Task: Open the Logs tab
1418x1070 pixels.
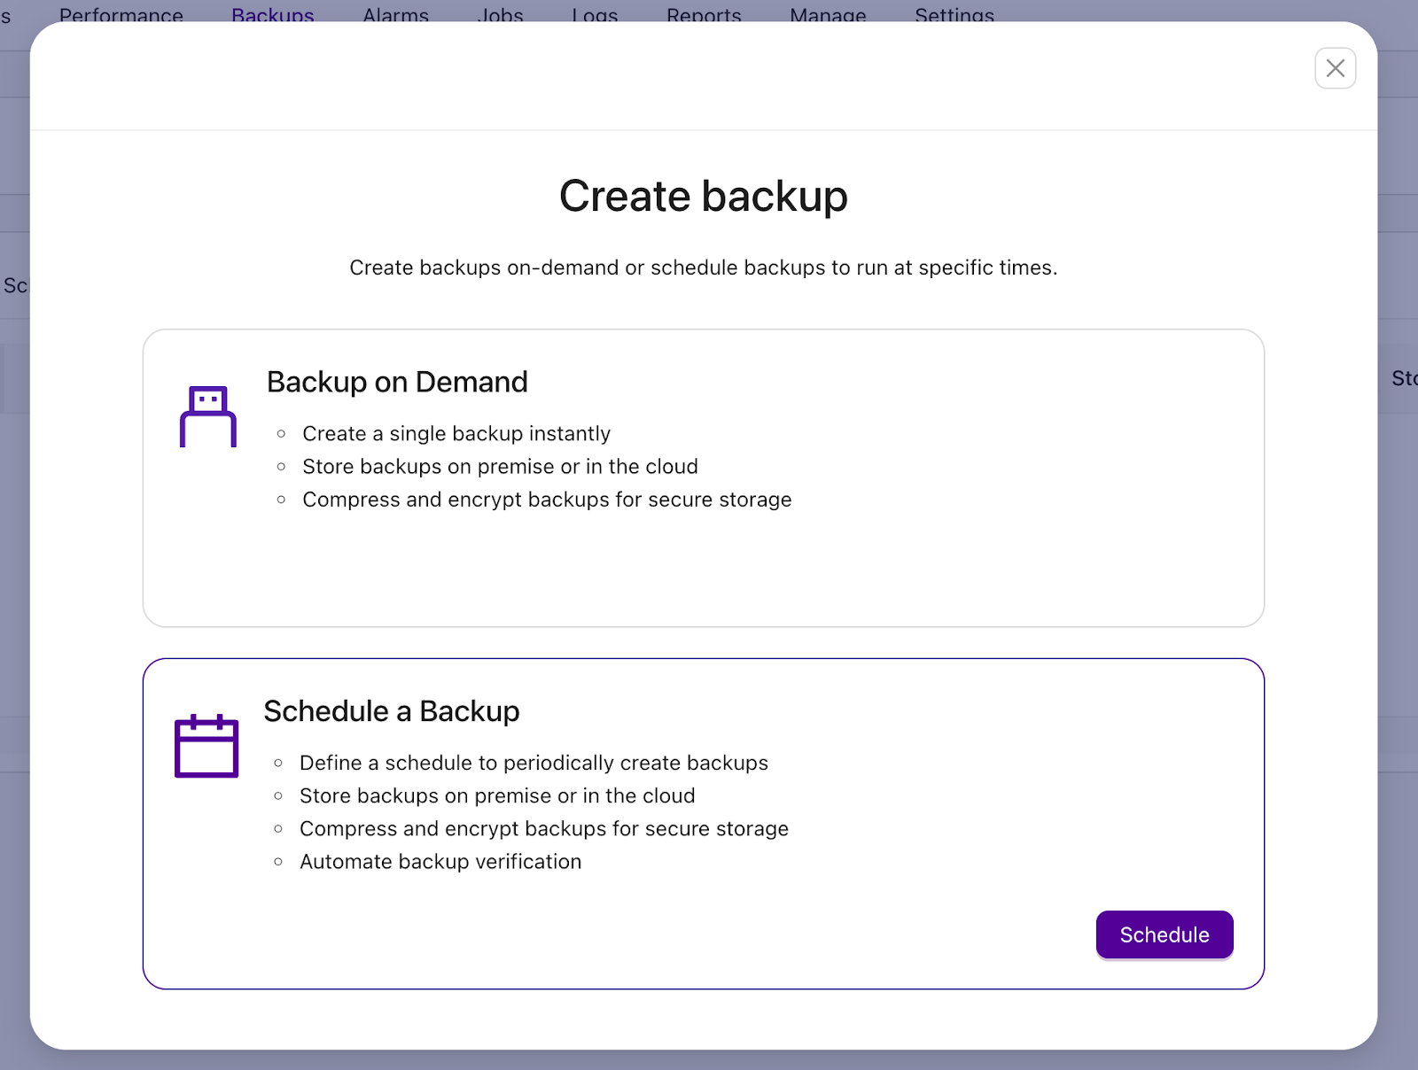Action: (595, 15)
